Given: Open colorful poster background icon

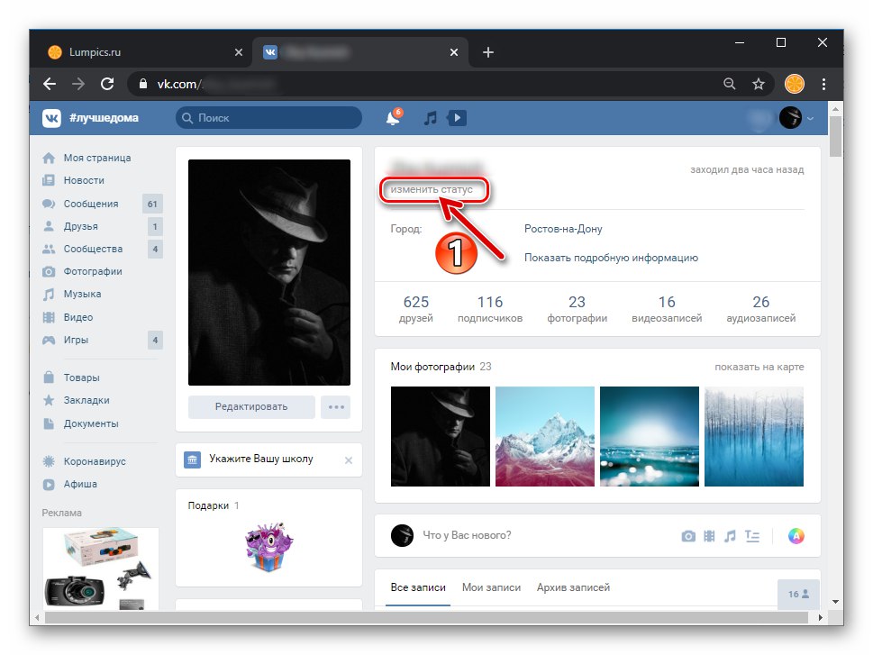Looking at the screenshot, I should pos(796,536).
